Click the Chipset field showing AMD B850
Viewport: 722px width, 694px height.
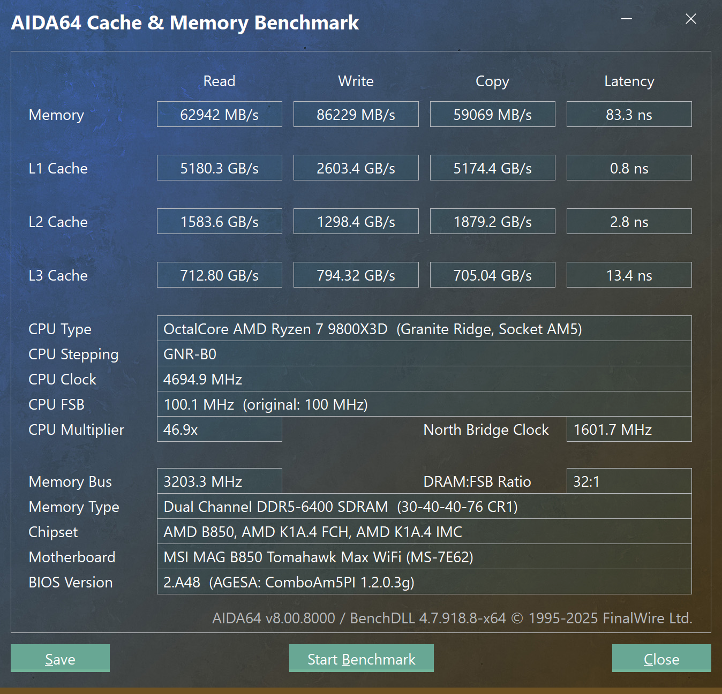point(424,531)
